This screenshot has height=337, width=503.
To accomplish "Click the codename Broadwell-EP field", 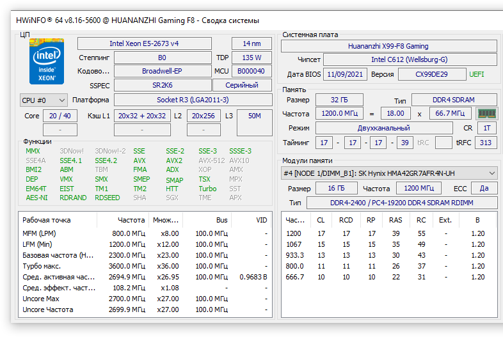I will [163, 71].
